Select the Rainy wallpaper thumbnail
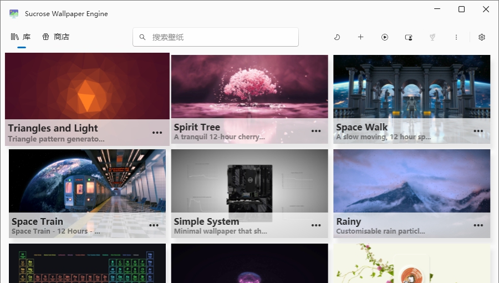The image size is (499, 283). (412, 181)
